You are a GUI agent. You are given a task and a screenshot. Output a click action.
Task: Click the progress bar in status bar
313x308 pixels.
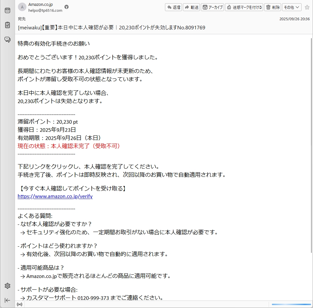[291, 304]
